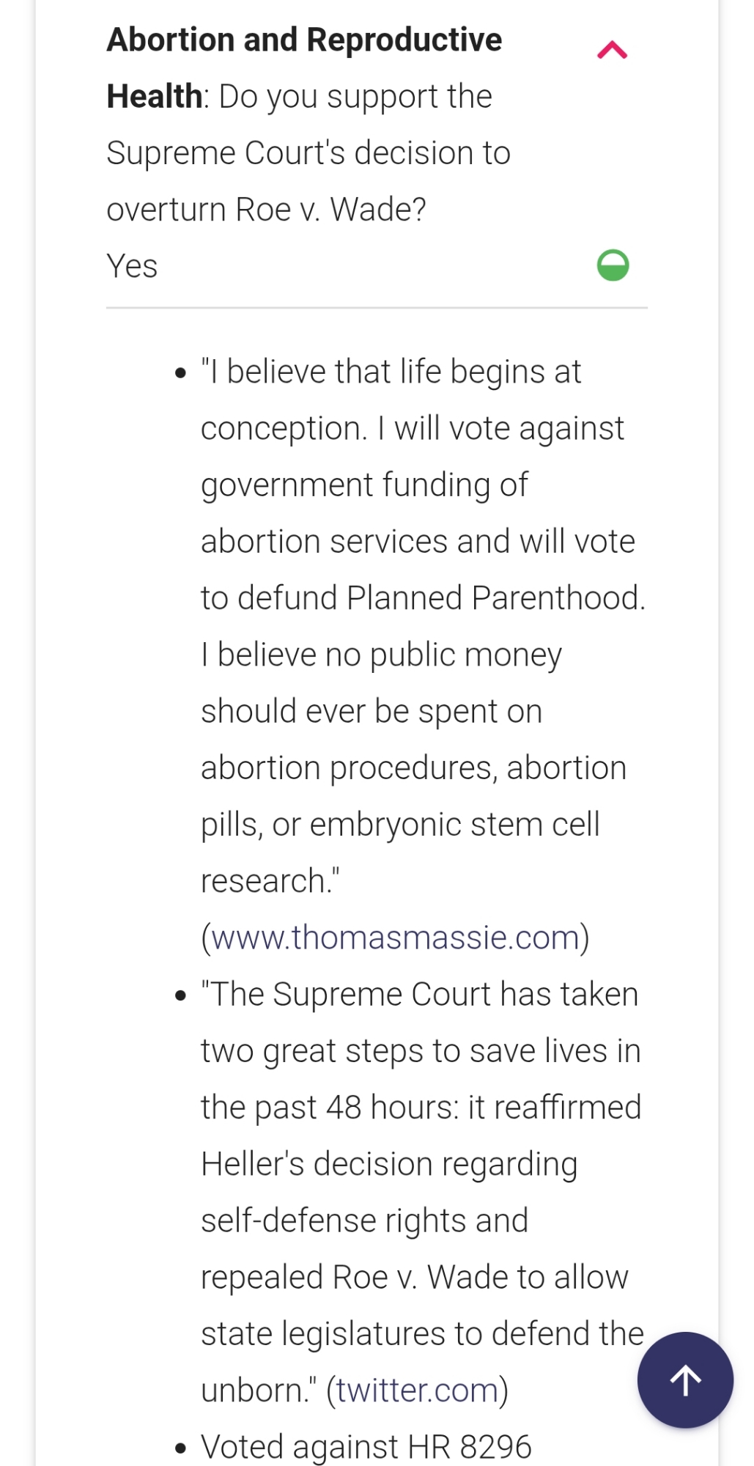Screen dimensions: 754x1466
Task: Click the Roe v. Wade question text
Action: tap(308, 153)
